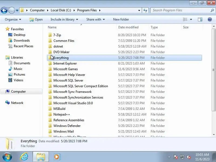Select Windows Mail folder name

(x=63, y=131)
